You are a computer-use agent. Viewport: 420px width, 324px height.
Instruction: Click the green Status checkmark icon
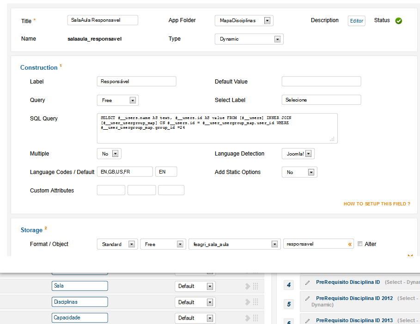tap(398, 21)
